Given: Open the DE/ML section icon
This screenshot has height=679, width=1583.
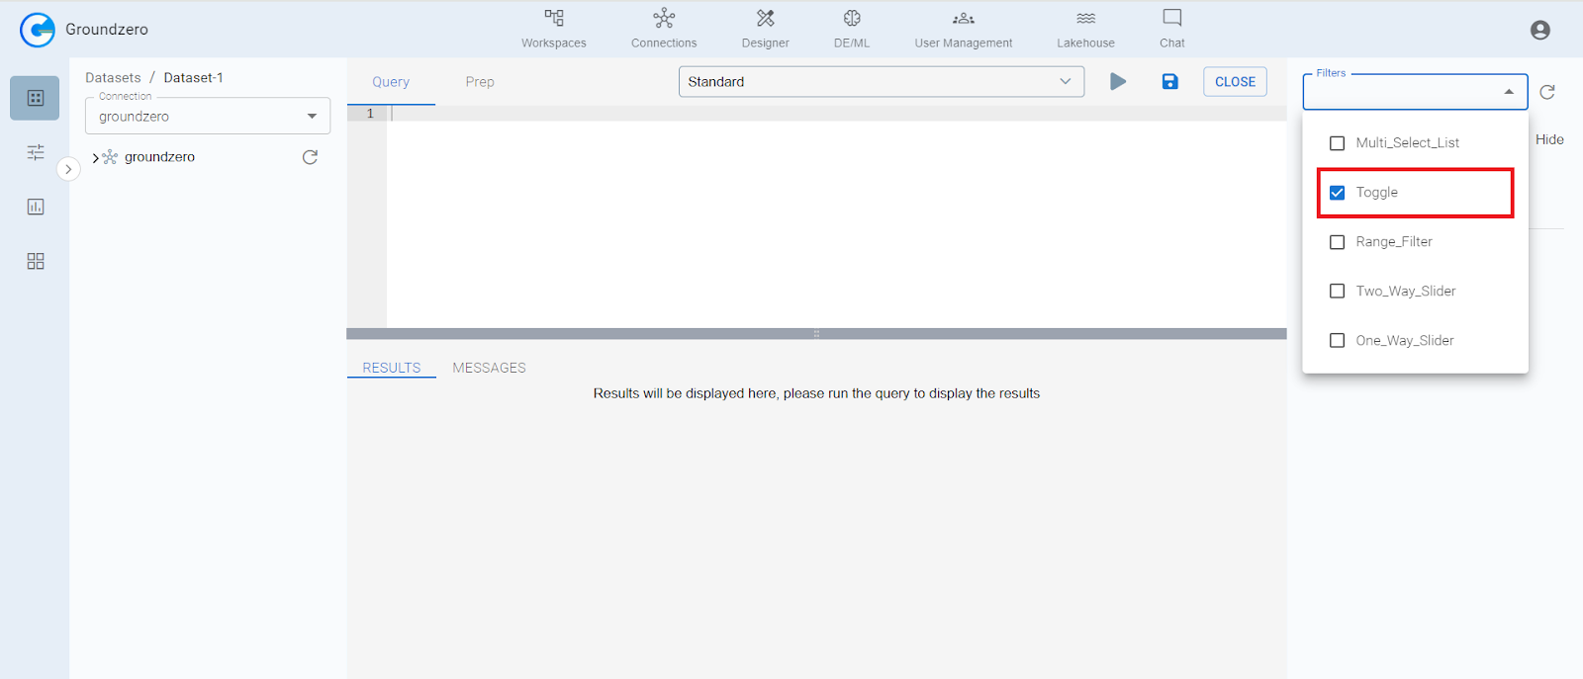Looking at the screenshot, I should [851, 19].
